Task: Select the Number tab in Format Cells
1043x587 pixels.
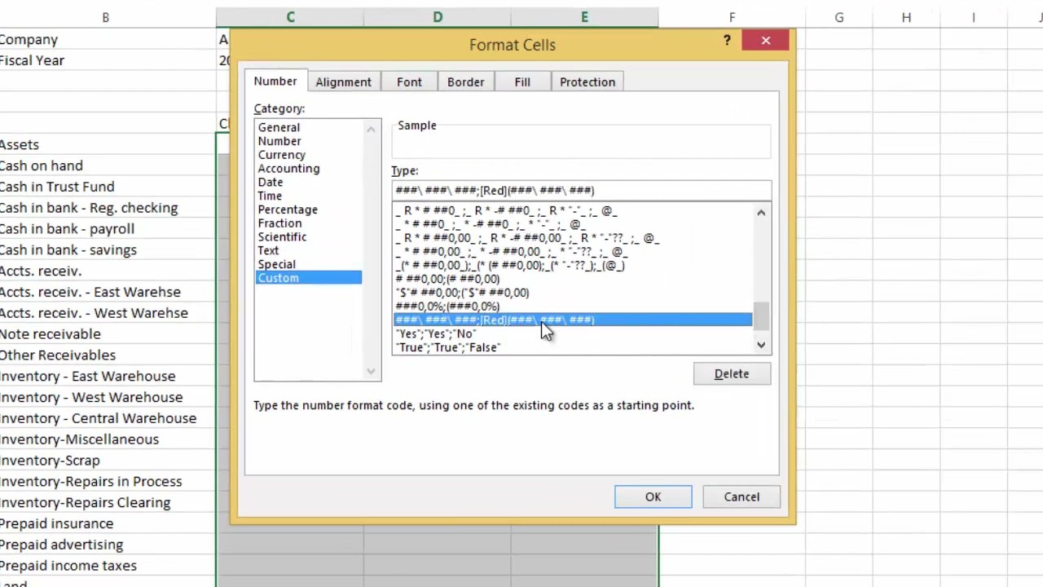Action: (x=275, y=81)
